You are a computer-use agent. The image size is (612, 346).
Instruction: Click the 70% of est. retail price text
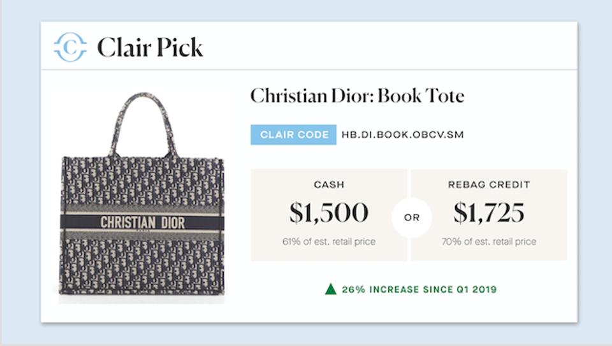click(x=489, y=242)
